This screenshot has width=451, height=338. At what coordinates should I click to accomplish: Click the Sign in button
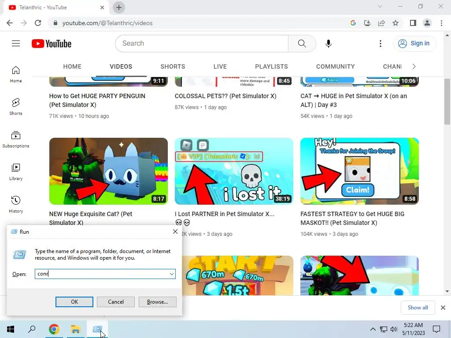[414, 44]
